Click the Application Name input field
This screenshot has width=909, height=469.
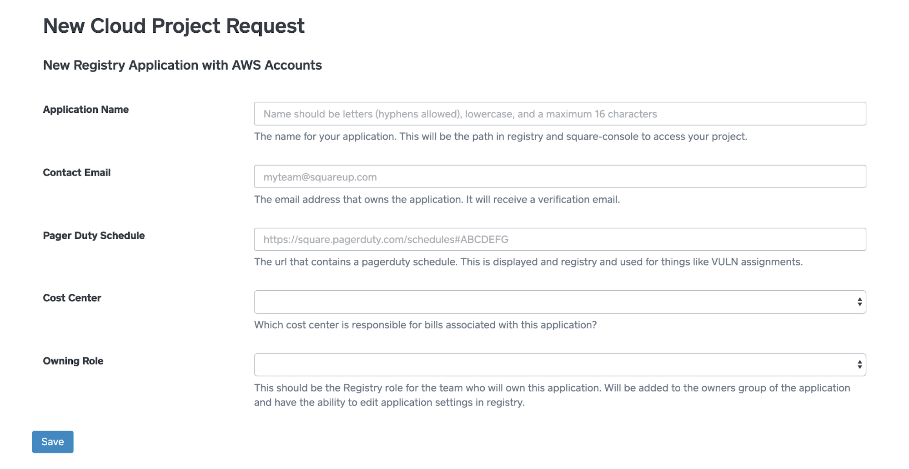point(560,114)
